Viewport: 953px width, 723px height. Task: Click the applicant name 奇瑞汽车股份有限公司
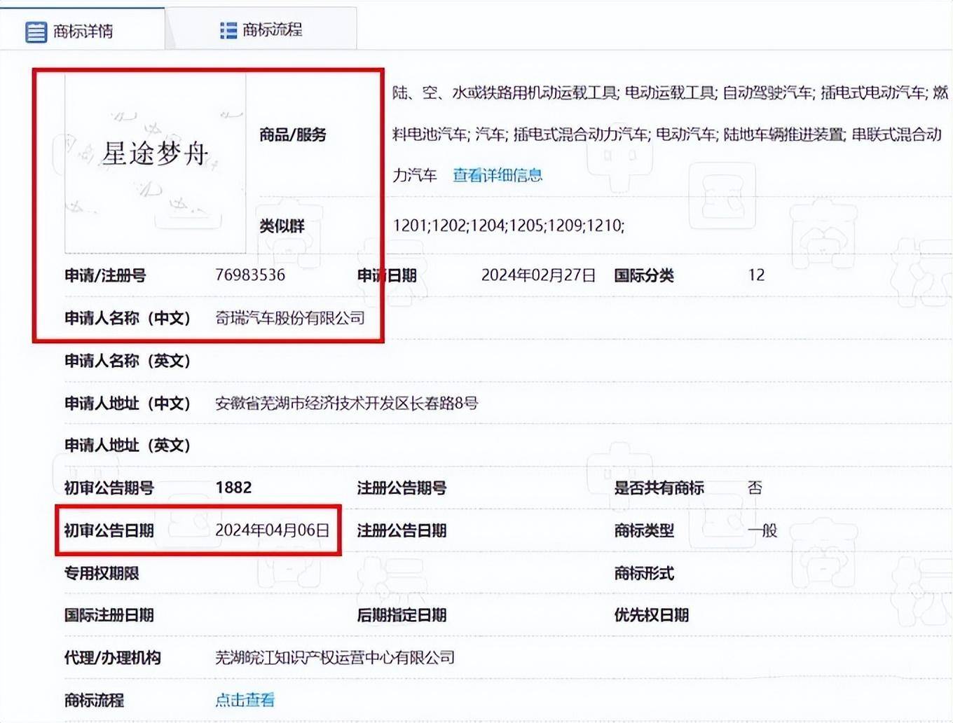pyautogui.click(x=290, y=317)
